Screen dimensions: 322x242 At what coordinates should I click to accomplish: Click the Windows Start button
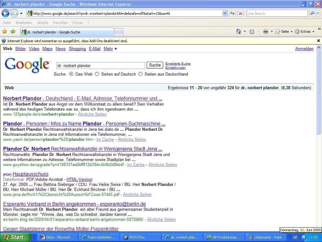pyautogui.click(x=15, y=237)
